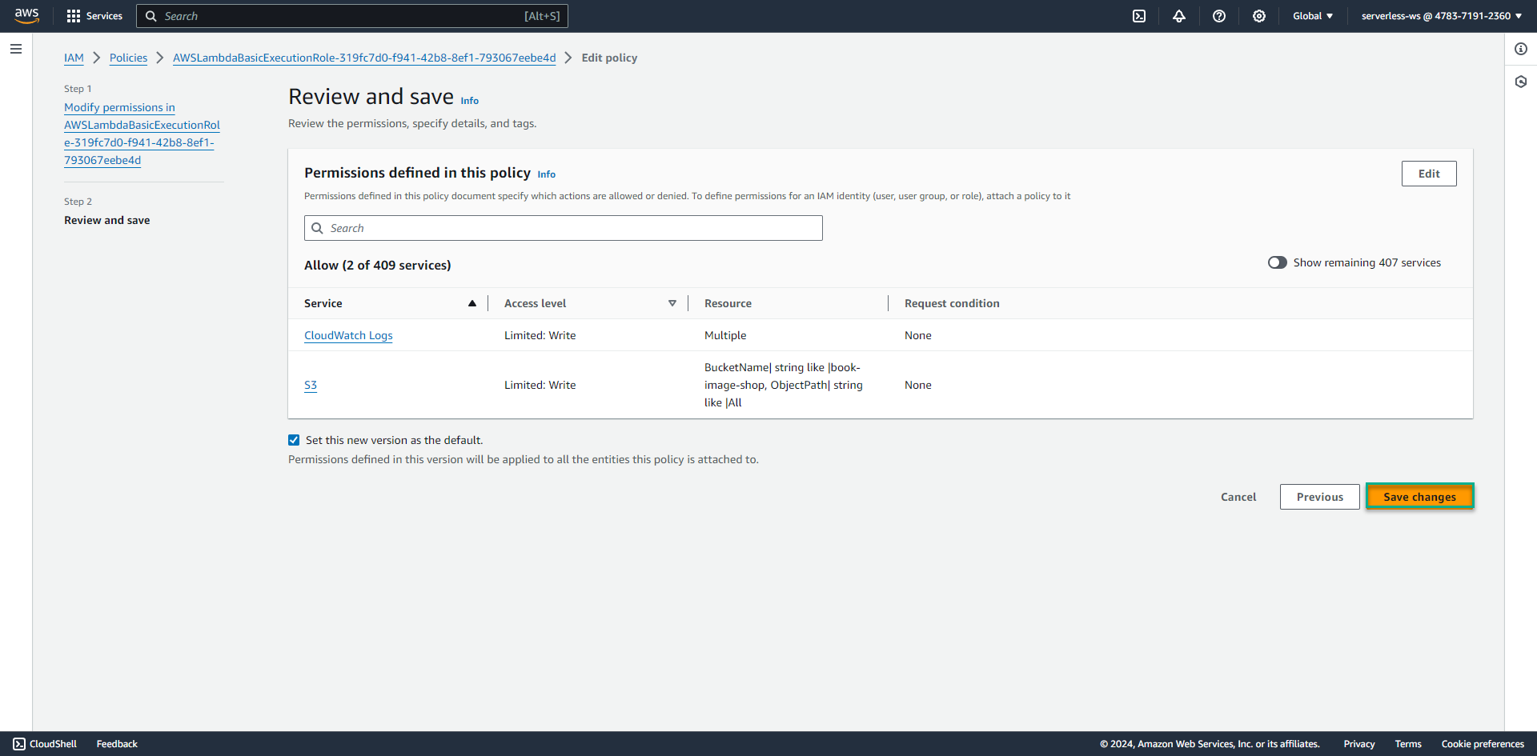Launch CloudShell from top bar icon
Screen dimensions: 1537x756
click(1139, 16)
